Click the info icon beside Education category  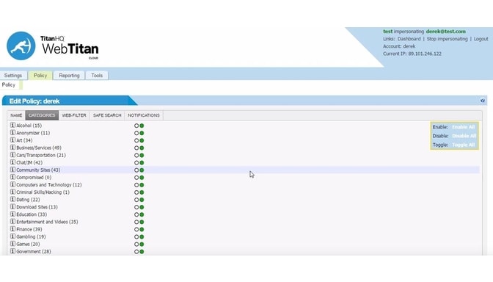click(12, 214)
